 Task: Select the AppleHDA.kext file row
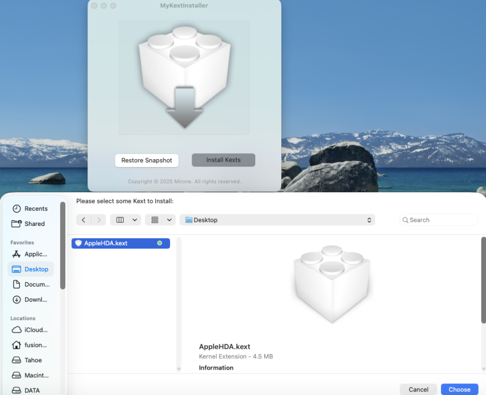121,243
